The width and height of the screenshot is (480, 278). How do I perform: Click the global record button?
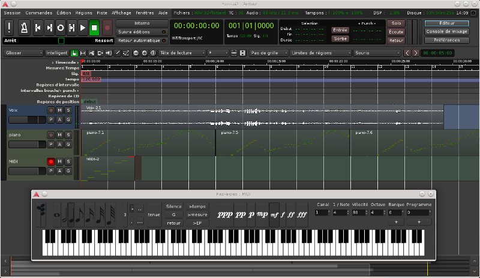coord(107,27)
